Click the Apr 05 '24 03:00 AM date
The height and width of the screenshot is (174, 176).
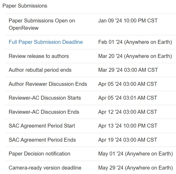click(128, 84)
